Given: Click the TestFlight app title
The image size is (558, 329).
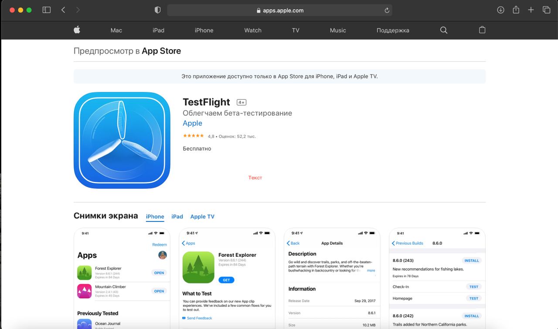Looking at the screenshot, I should tap(206, 102).
